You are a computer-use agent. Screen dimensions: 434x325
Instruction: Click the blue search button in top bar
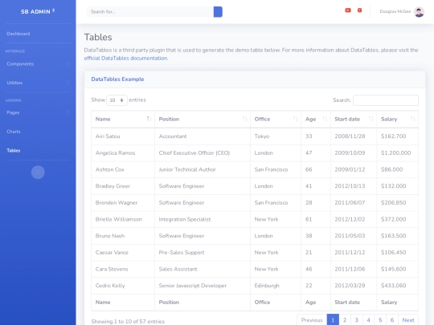point(218,12)
